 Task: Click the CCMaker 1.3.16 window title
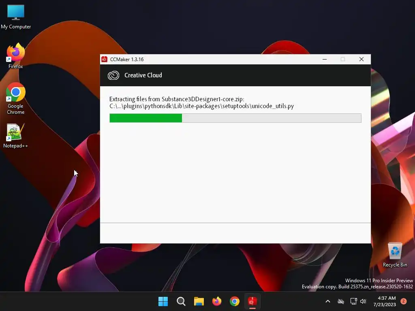[x=127, y=60]
